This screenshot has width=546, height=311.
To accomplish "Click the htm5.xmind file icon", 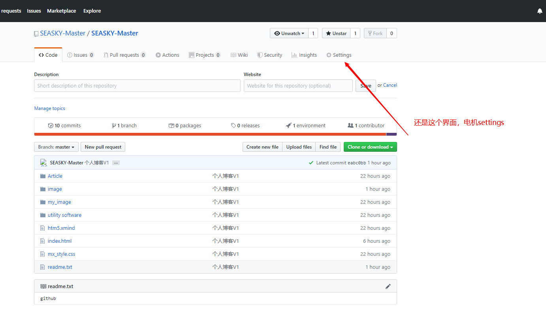I will click(x=43, y=228).
